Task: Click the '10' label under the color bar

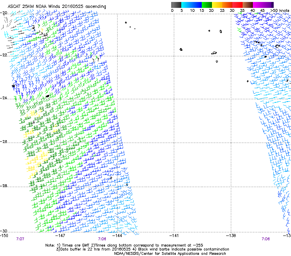Action: click(192, 11)
